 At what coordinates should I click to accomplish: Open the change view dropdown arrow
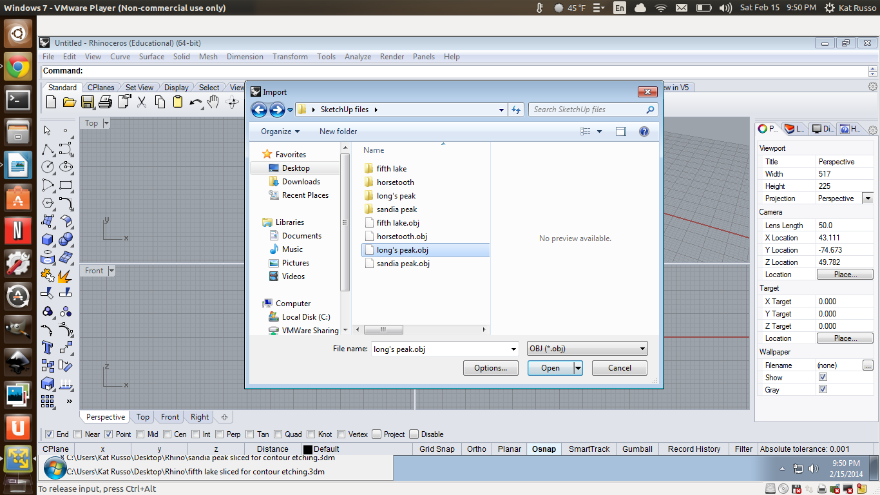click(x=600, y=131)
